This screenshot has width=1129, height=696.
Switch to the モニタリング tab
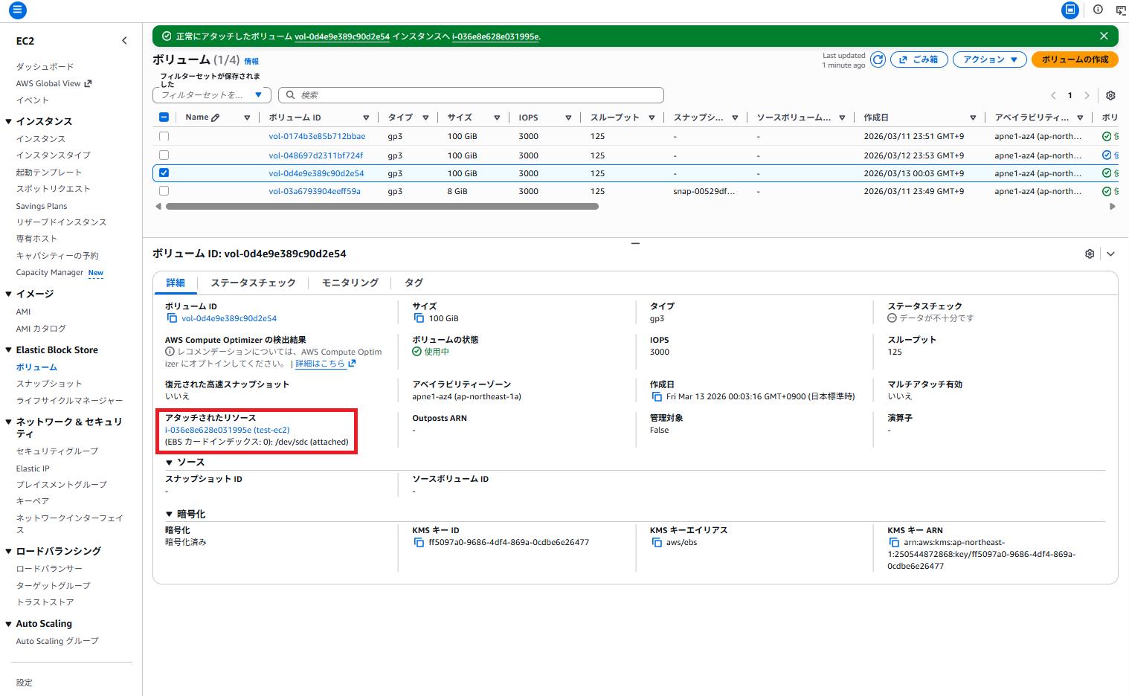point(350,283)
